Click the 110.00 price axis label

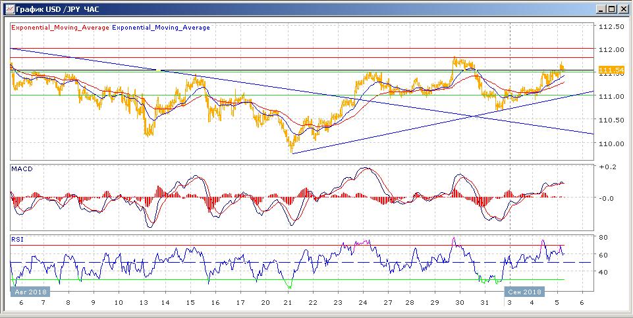coord(611,143)
